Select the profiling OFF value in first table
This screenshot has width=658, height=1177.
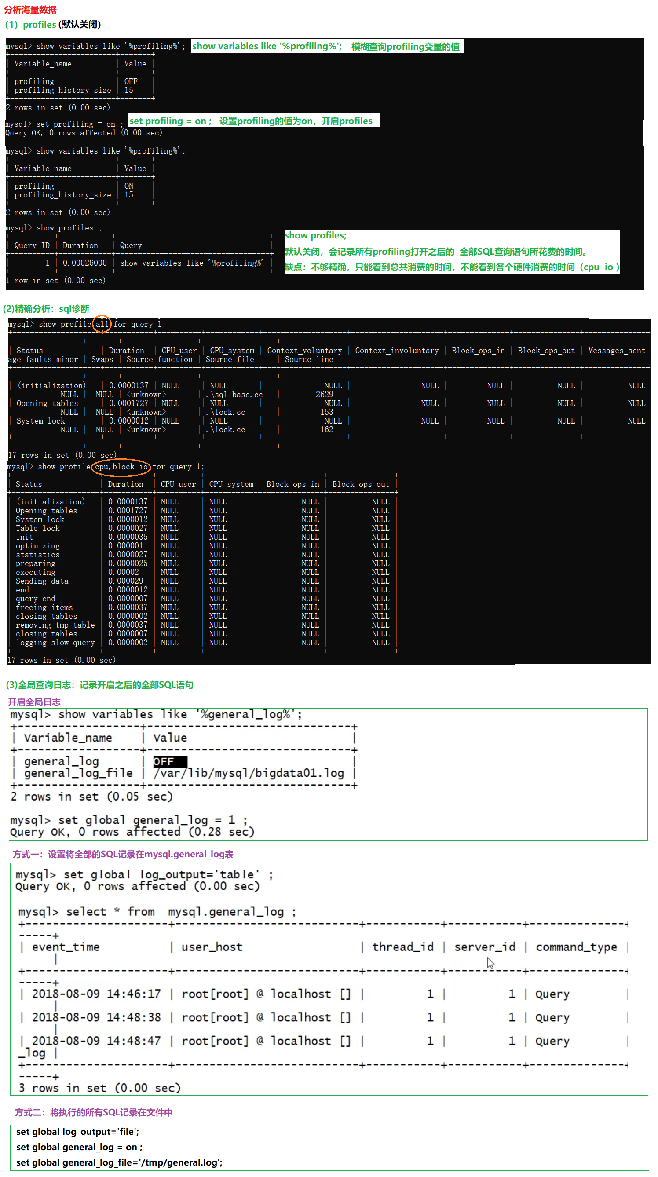pos(131,81)
